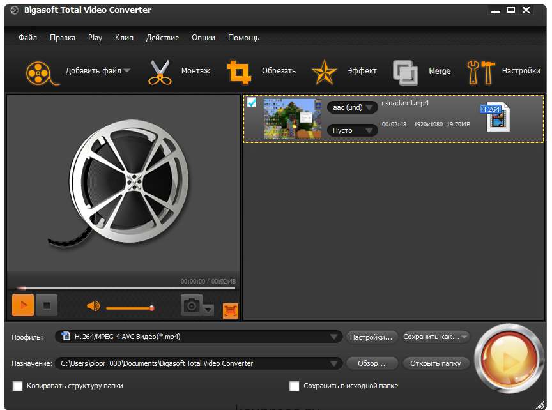Viewport: 552px width, 410px height.
Task: Open the Клип menu
Action: 124,37
